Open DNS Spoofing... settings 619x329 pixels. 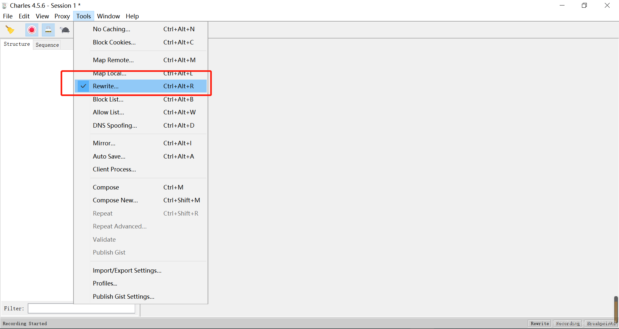(x=141, y=125)
